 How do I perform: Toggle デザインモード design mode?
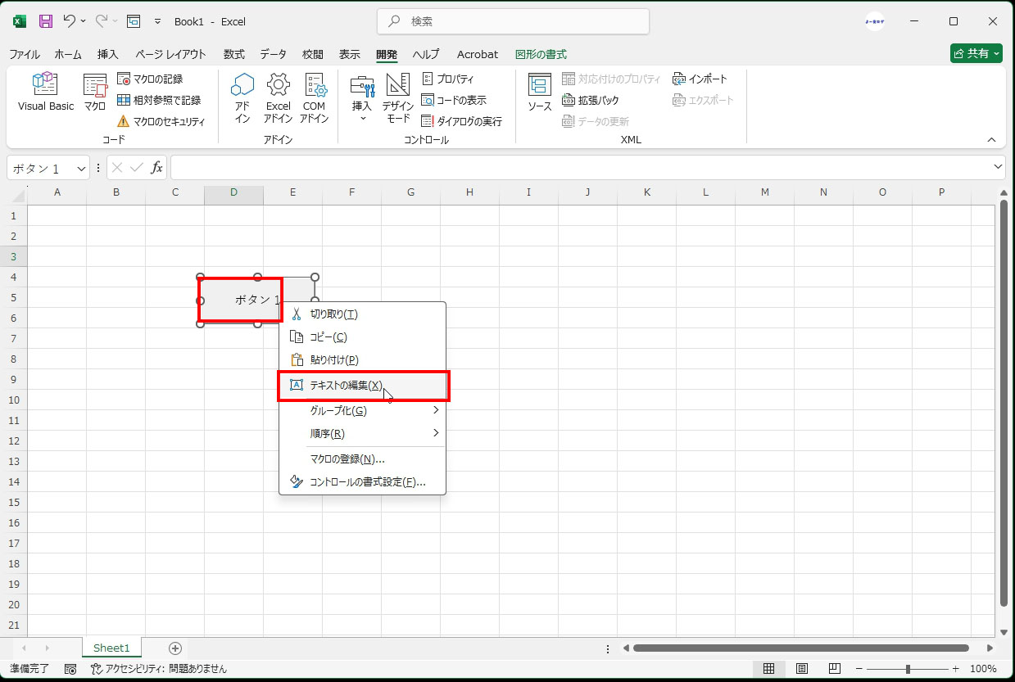398,97
